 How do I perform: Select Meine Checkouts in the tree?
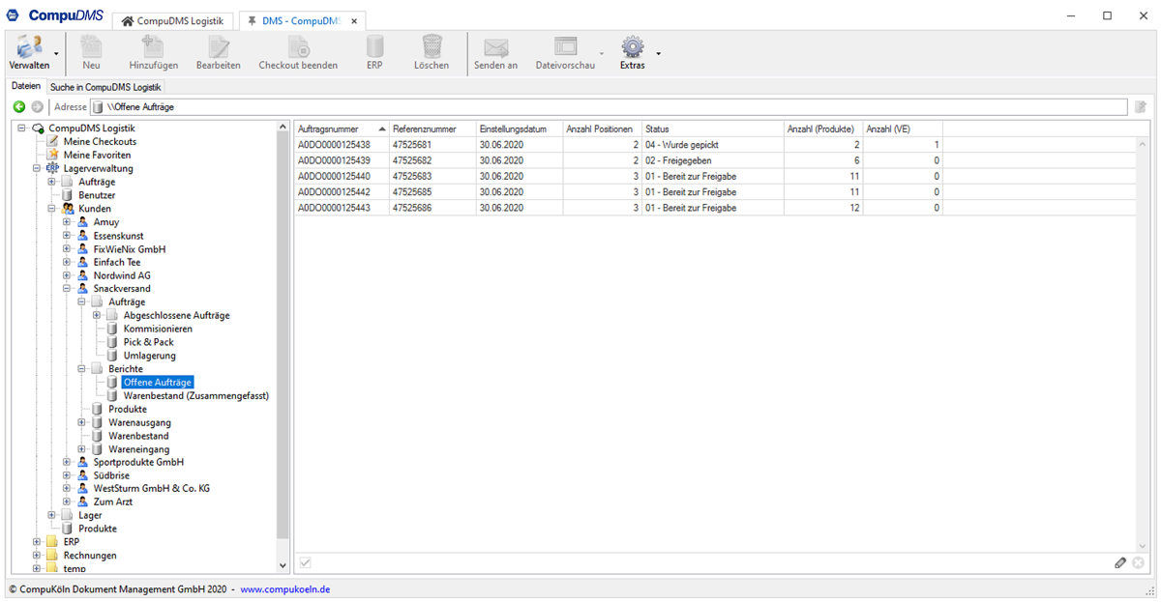tap(100, 142)
